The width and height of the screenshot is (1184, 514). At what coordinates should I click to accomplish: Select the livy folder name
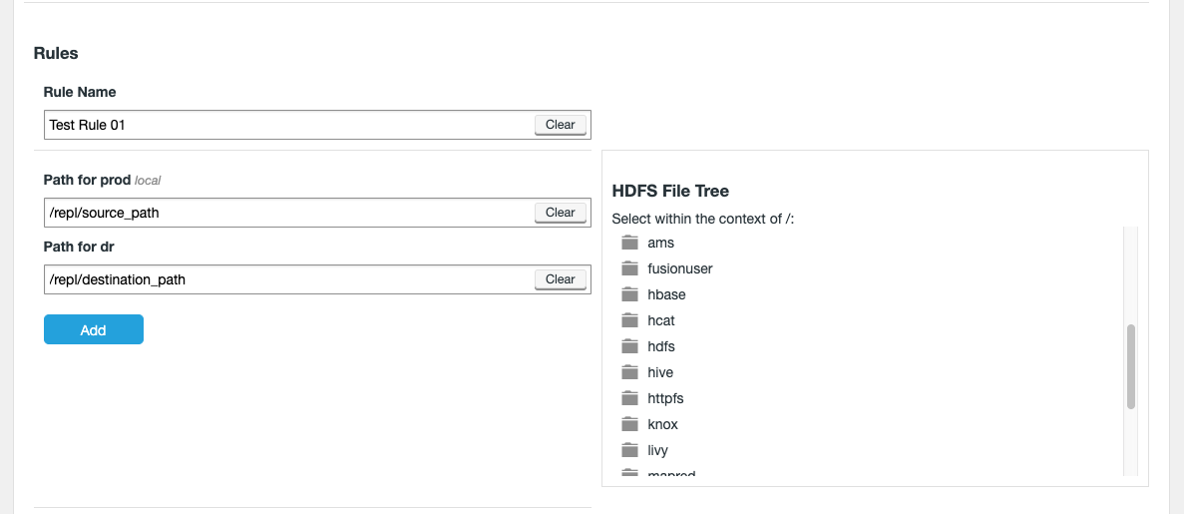pos(657,450)
